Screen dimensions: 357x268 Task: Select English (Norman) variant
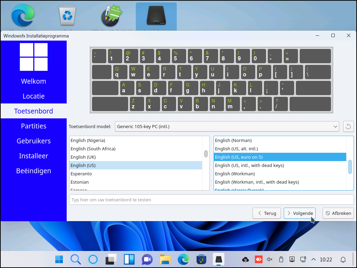point(280,140)
